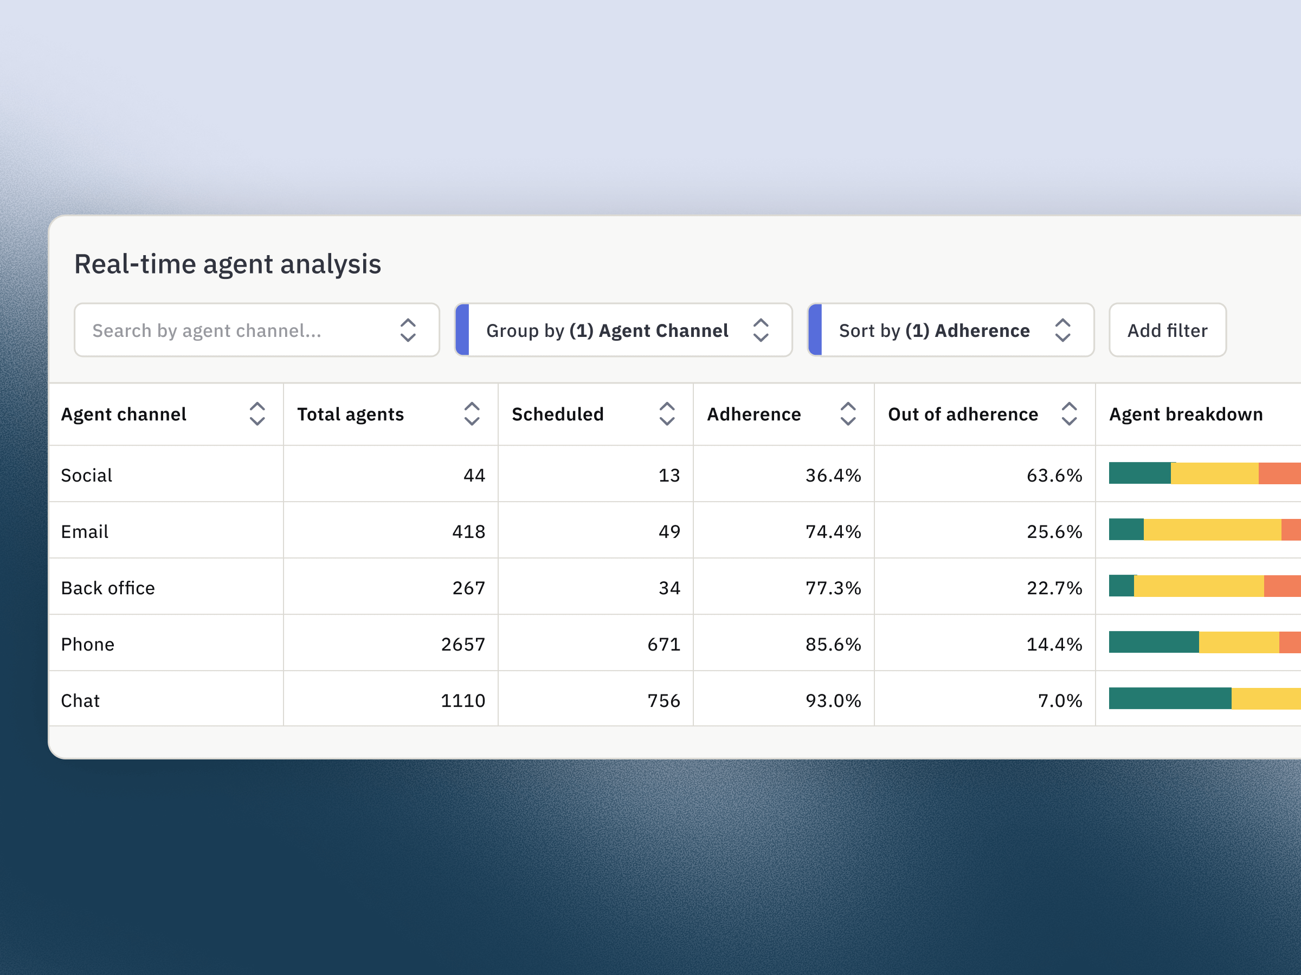Click the Agent breakdown column header
The width and height of the screenshot is (1301, 975).
pos(1185,414)
